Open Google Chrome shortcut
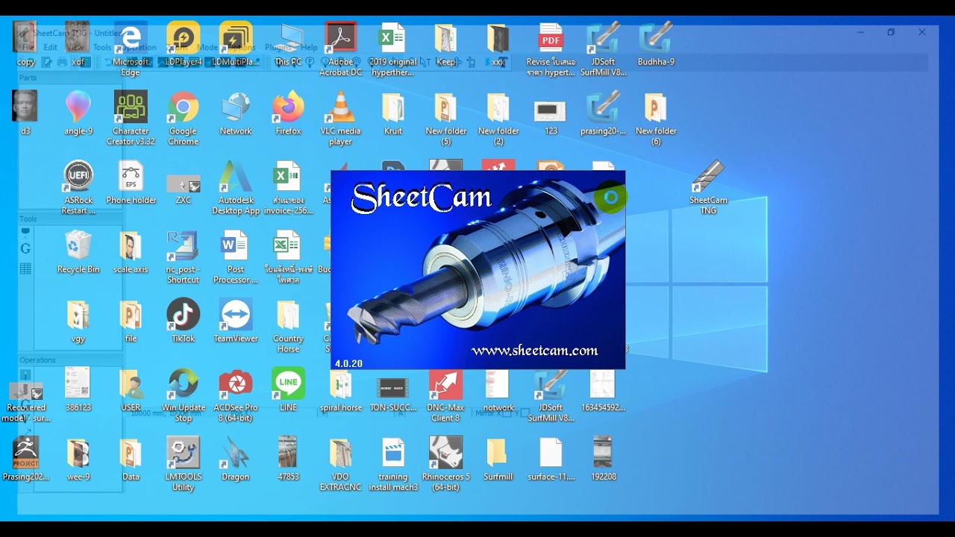 click(x=183, y=118)
